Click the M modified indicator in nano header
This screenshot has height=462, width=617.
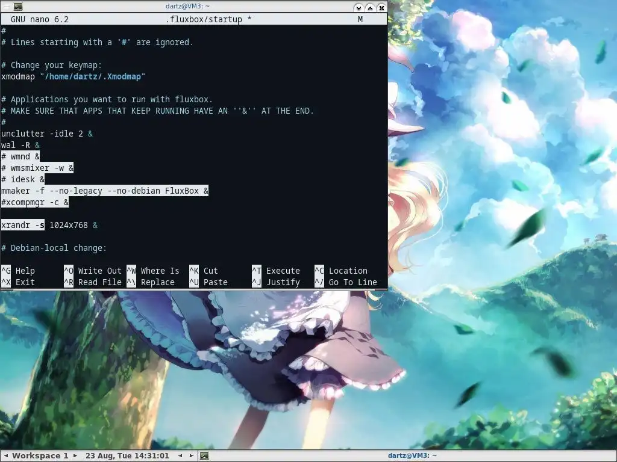pyautogui.click(x=360, y=19)
